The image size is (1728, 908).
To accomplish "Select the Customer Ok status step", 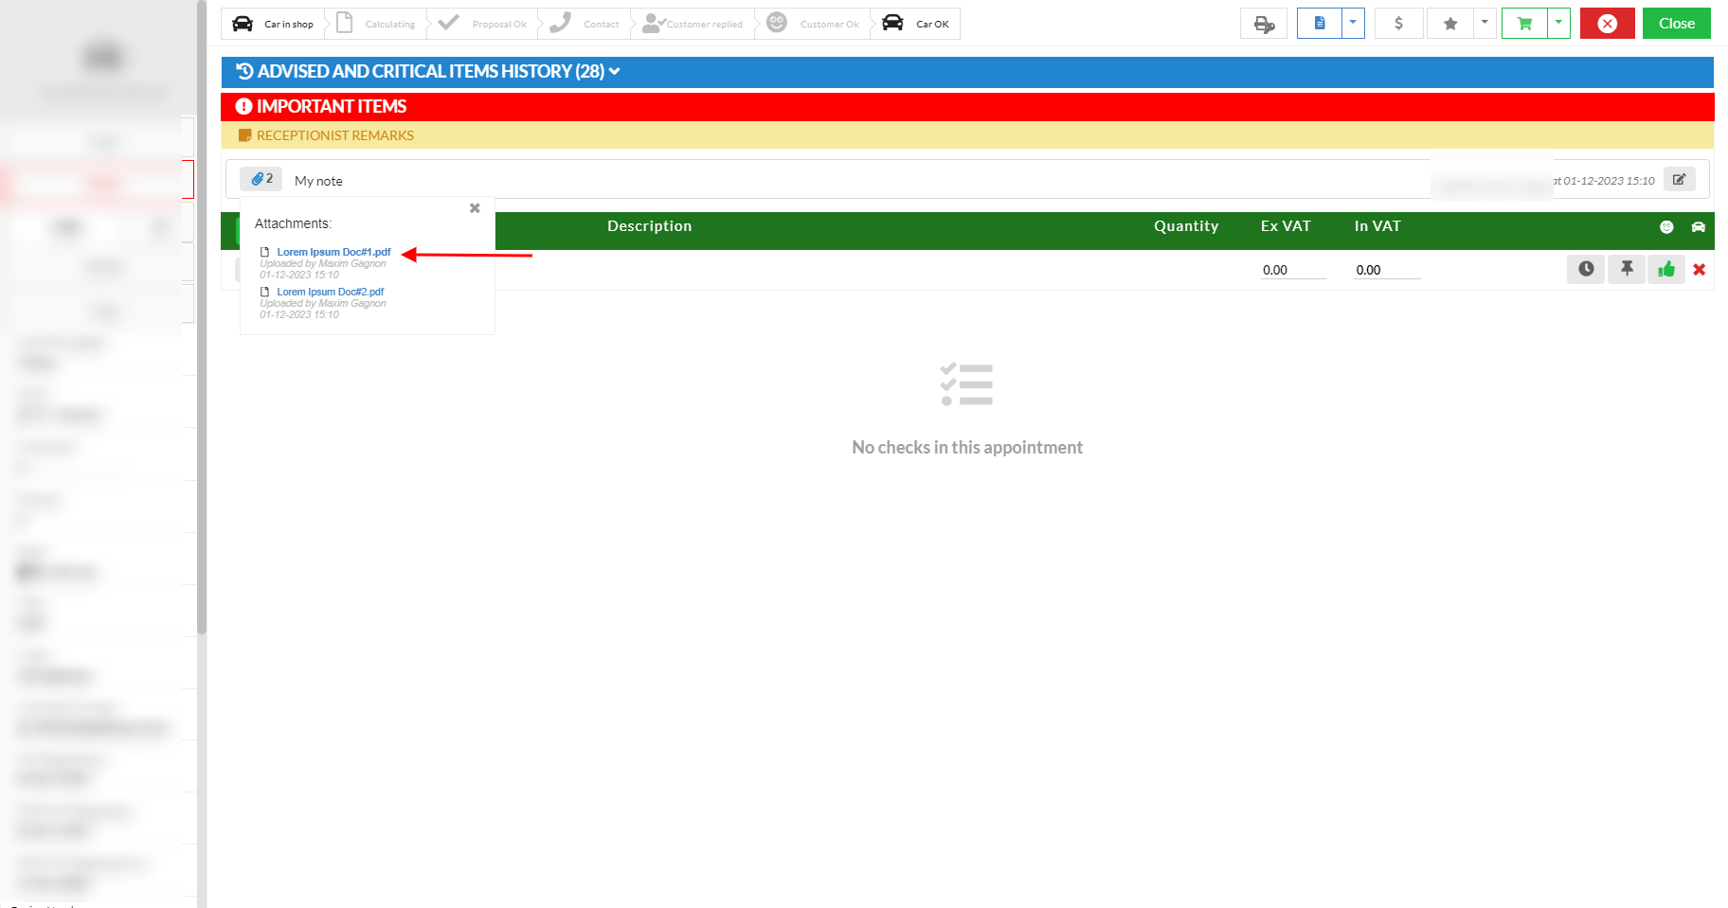I will coord(815,24).
